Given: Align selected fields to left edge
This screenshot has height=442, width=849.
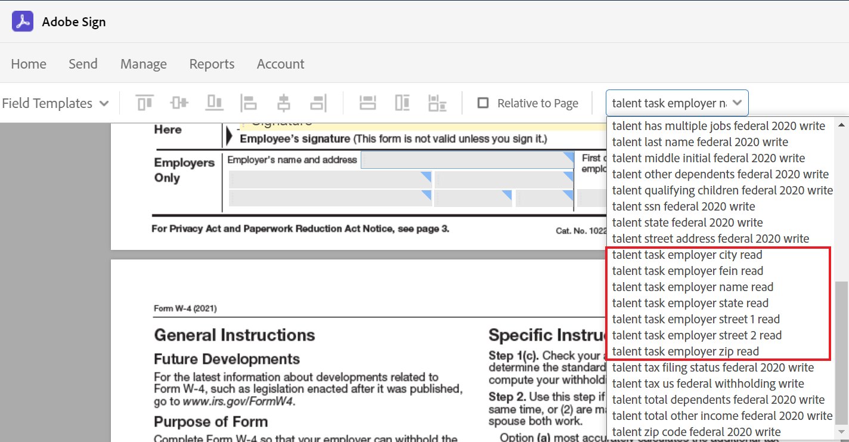Looking at the screenshot, I should (249, 103).
